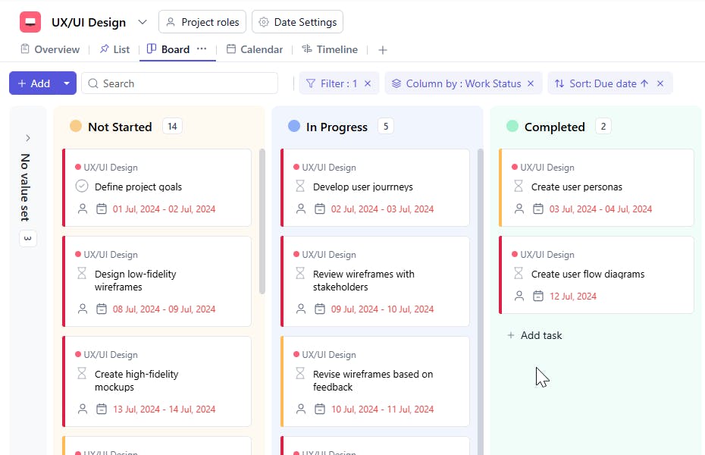Click the Not Started column color dot
This screenshot has height=455, width=705.
click(x=76, y=127)
